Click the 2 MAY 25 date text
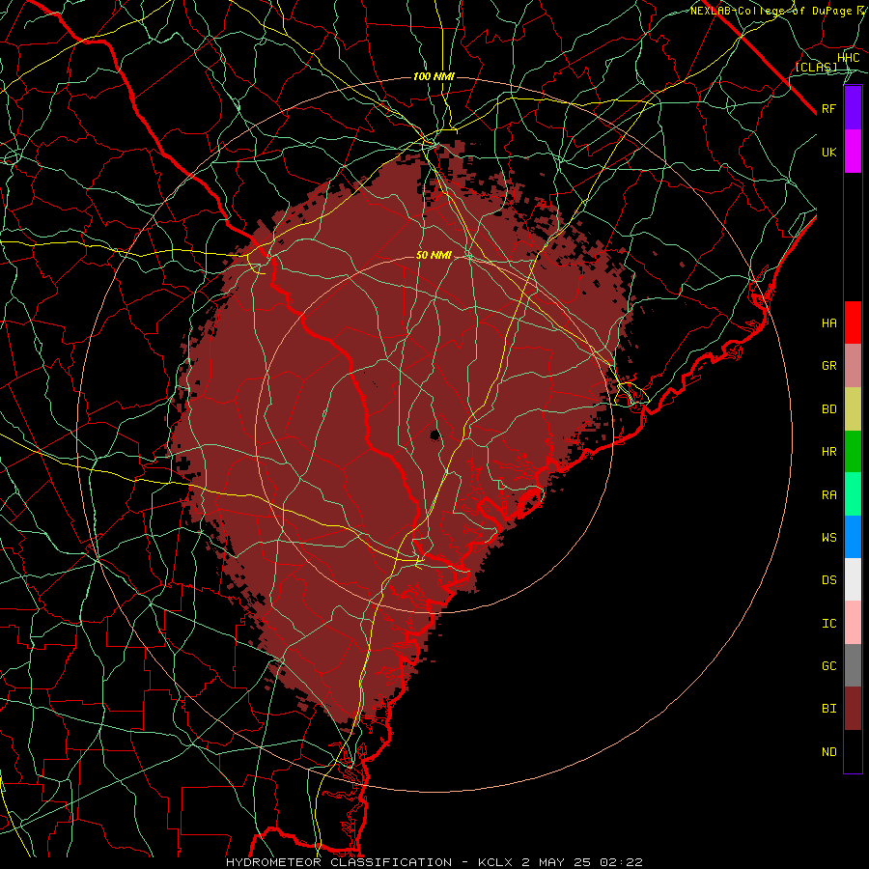 pyautogui.click(x=555, y=862)
